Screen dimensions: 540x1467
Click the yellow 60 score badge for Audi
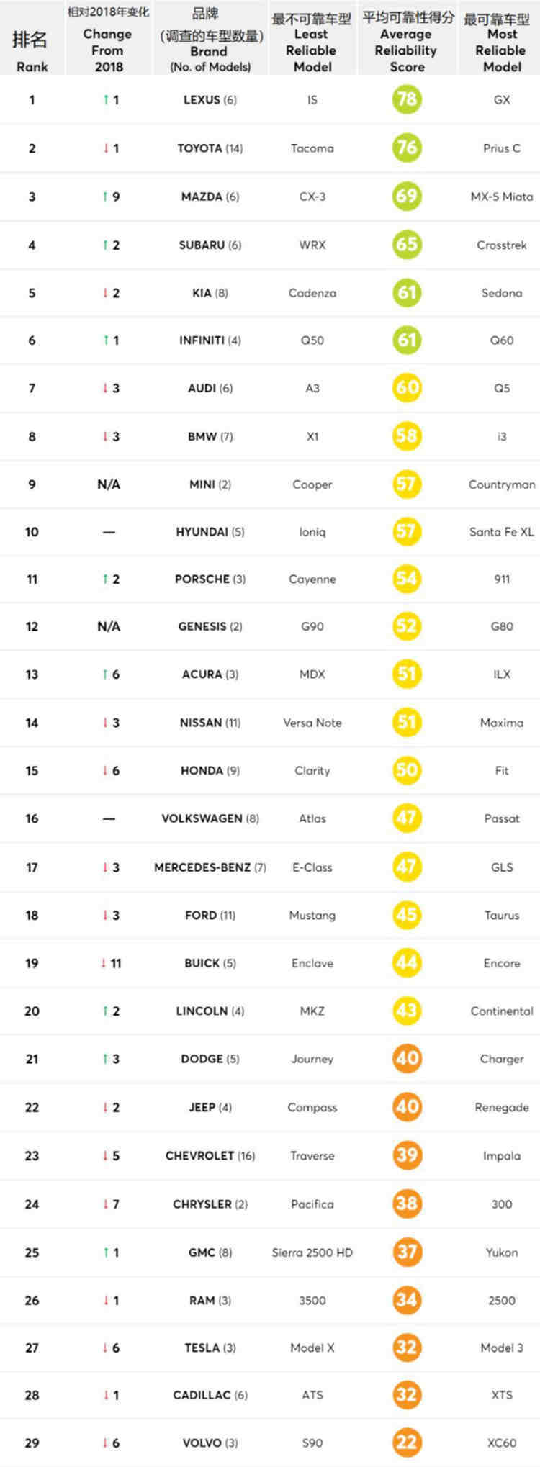407,387
